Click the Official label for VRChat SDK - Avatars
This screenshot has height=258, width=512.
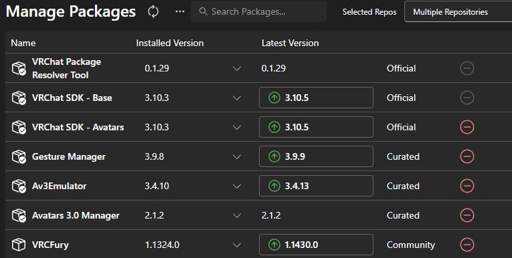(x=402, y=127)
